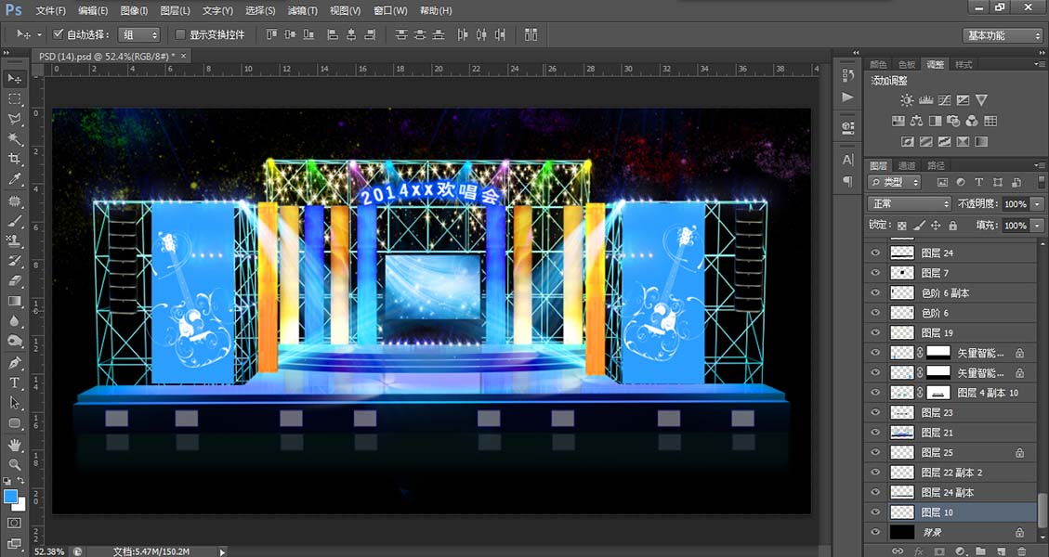This screenshot has height=557, width=1049.
Task: Toggle Quick Mask mode
Action: tap(14, 523)
